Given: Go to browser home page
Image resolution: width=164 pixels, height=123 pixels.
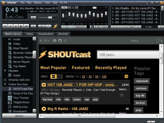Looking at the screenshot, I should click(x=55, y=40).
